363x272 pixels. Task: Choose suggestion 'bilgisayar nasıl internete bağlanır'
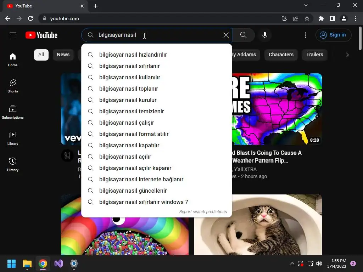click(x=157, y=180)
